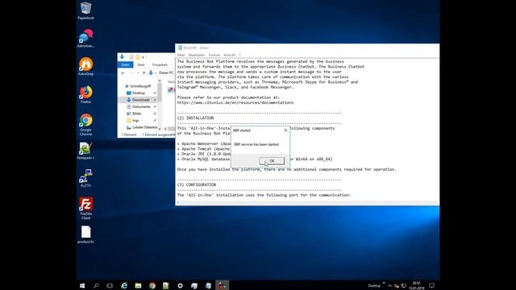Click the Explorer up-one-level arrow
Screen dimensions: 516x290
click(x=144, y=72)
